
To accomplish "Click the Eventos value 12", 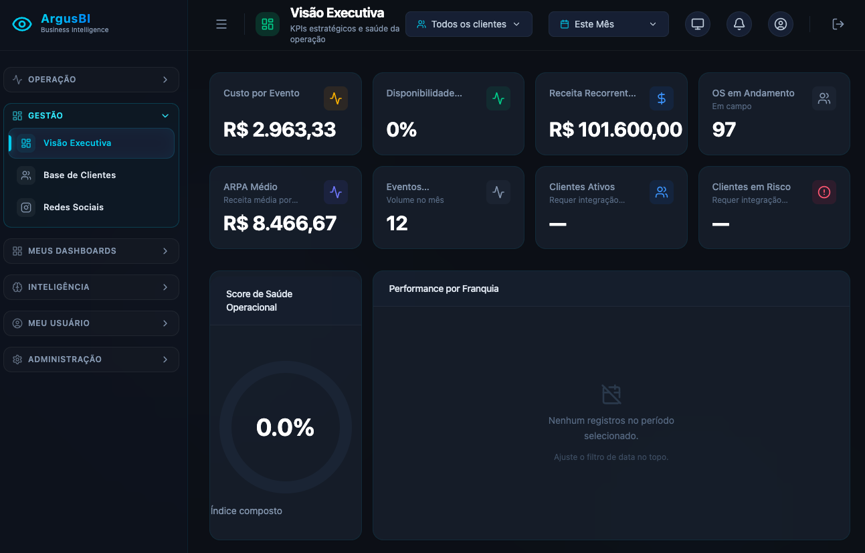I will pos(397,223).
